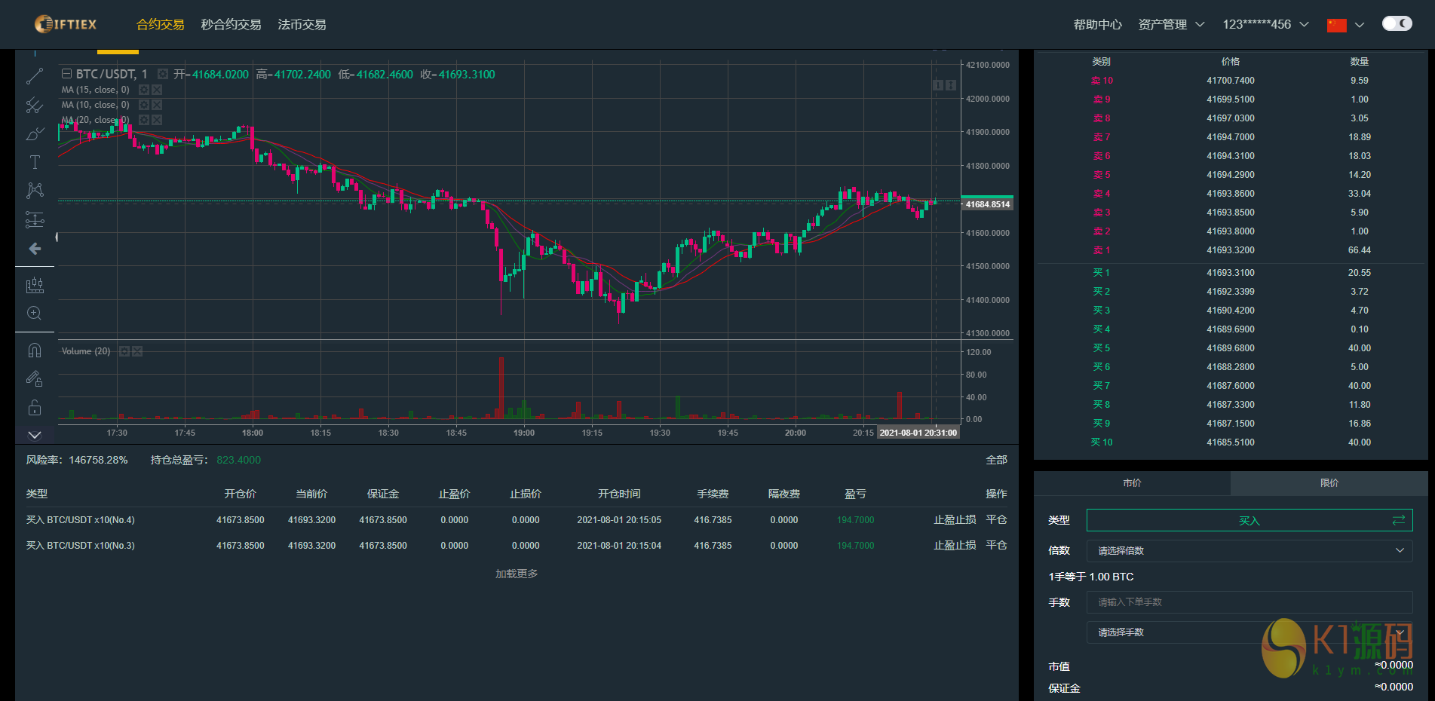This screenshot has height=701, width=1435.
Task: Open MA (10, close, 0) settings gear
Action: (x=144, y=105)
